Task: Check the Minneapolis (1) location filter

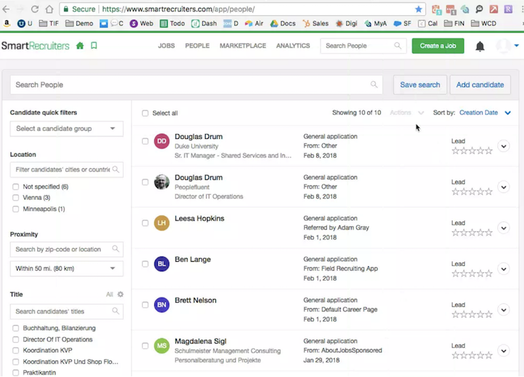Action: [16, 209]
